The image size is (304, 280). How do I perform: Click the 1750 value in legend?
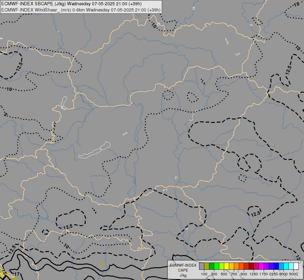tap(264, 274)
